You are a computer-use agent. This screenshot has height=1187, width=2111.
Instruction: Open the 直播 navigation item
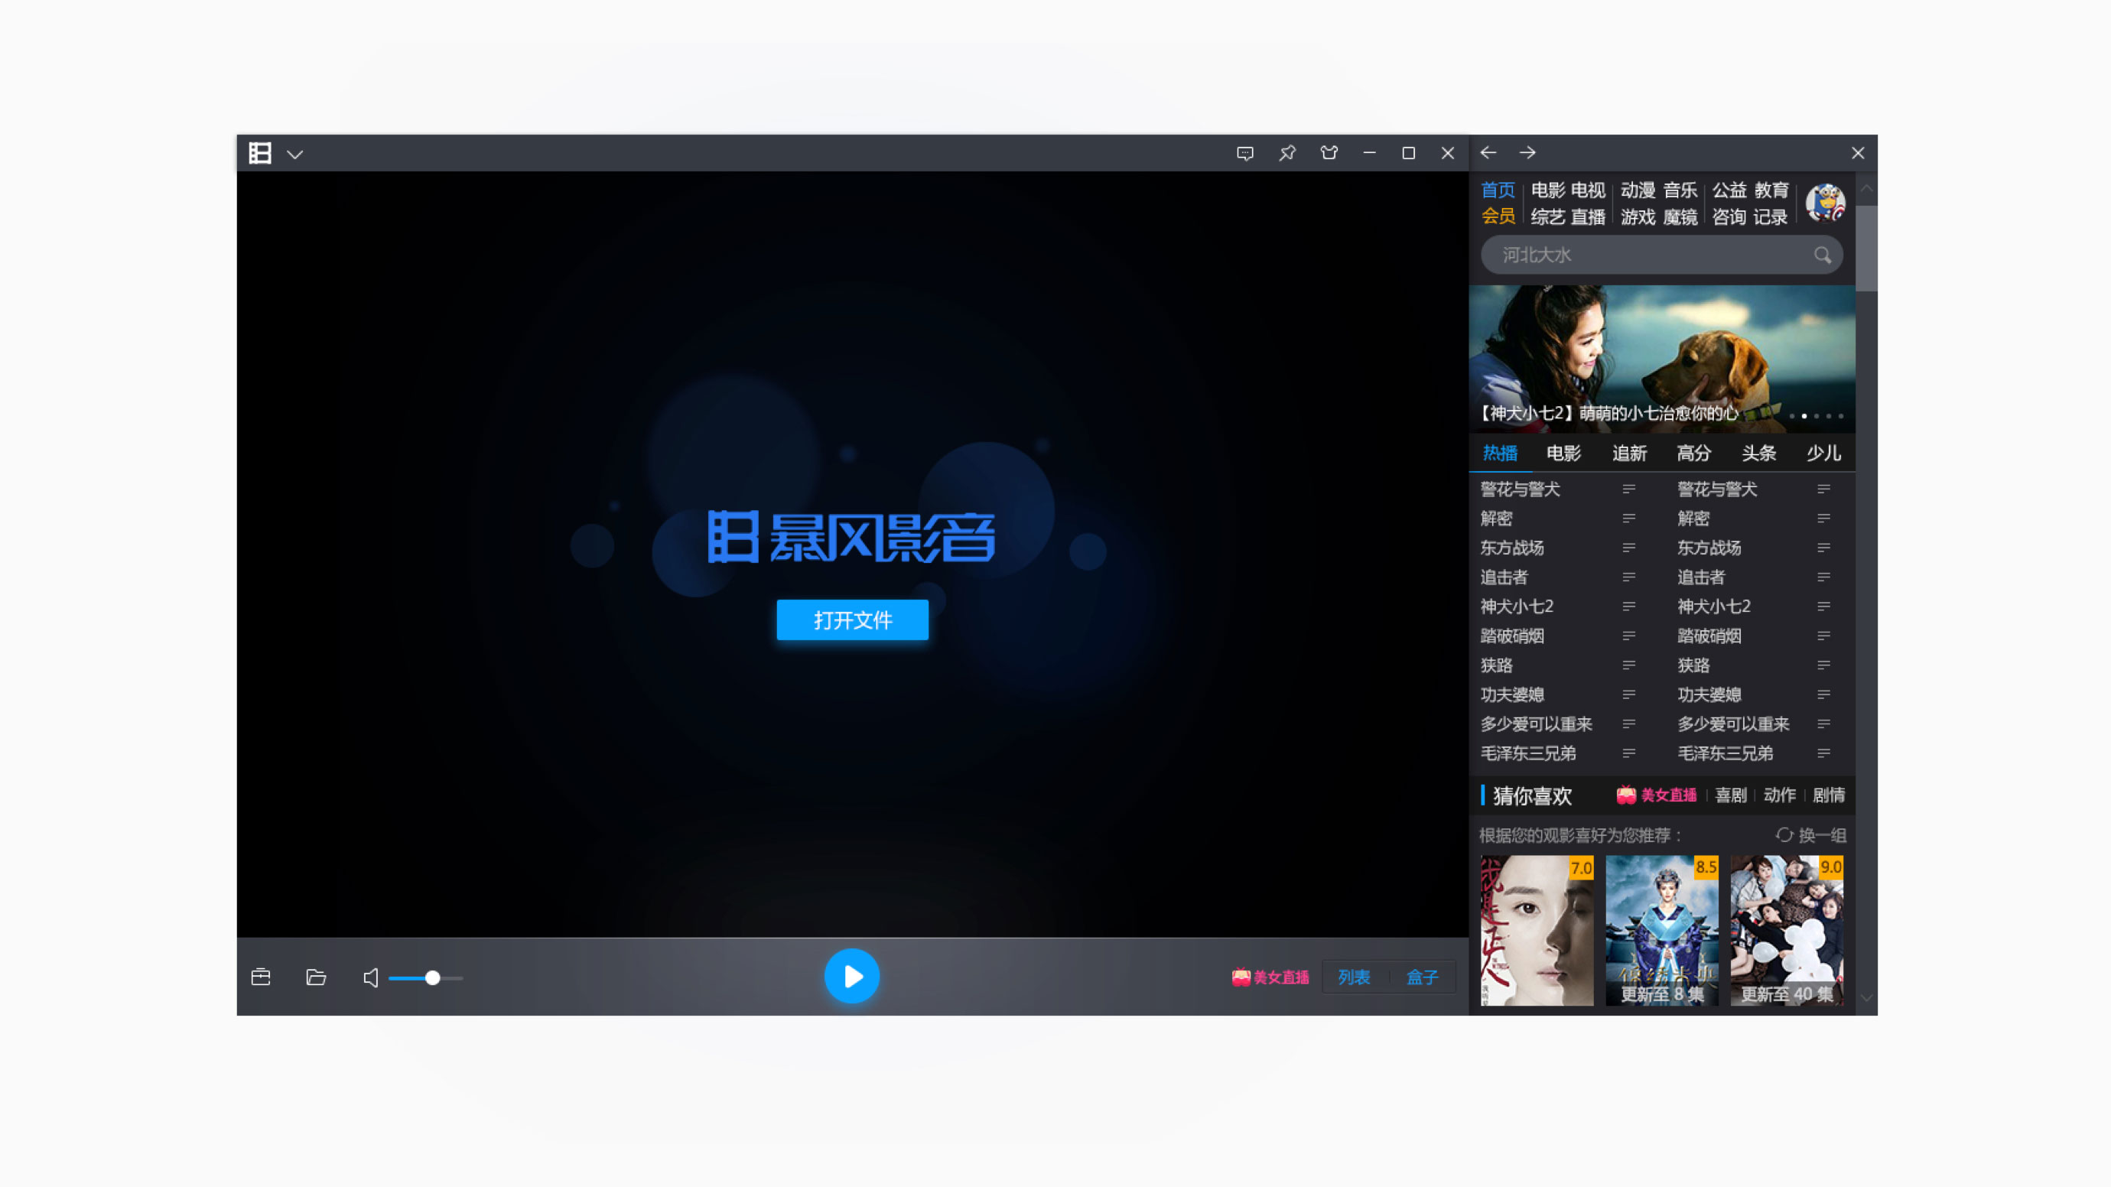[x=1588, y=217]
